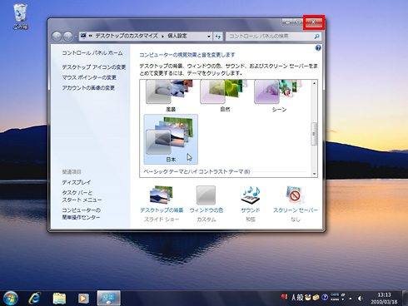
Task: Toggle CAPS indicator in language bar
Action: click(335, 295)
